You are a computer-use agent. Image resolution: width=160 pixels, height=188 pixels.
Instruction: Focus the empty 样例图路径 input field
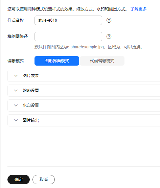tap(68, 37)
